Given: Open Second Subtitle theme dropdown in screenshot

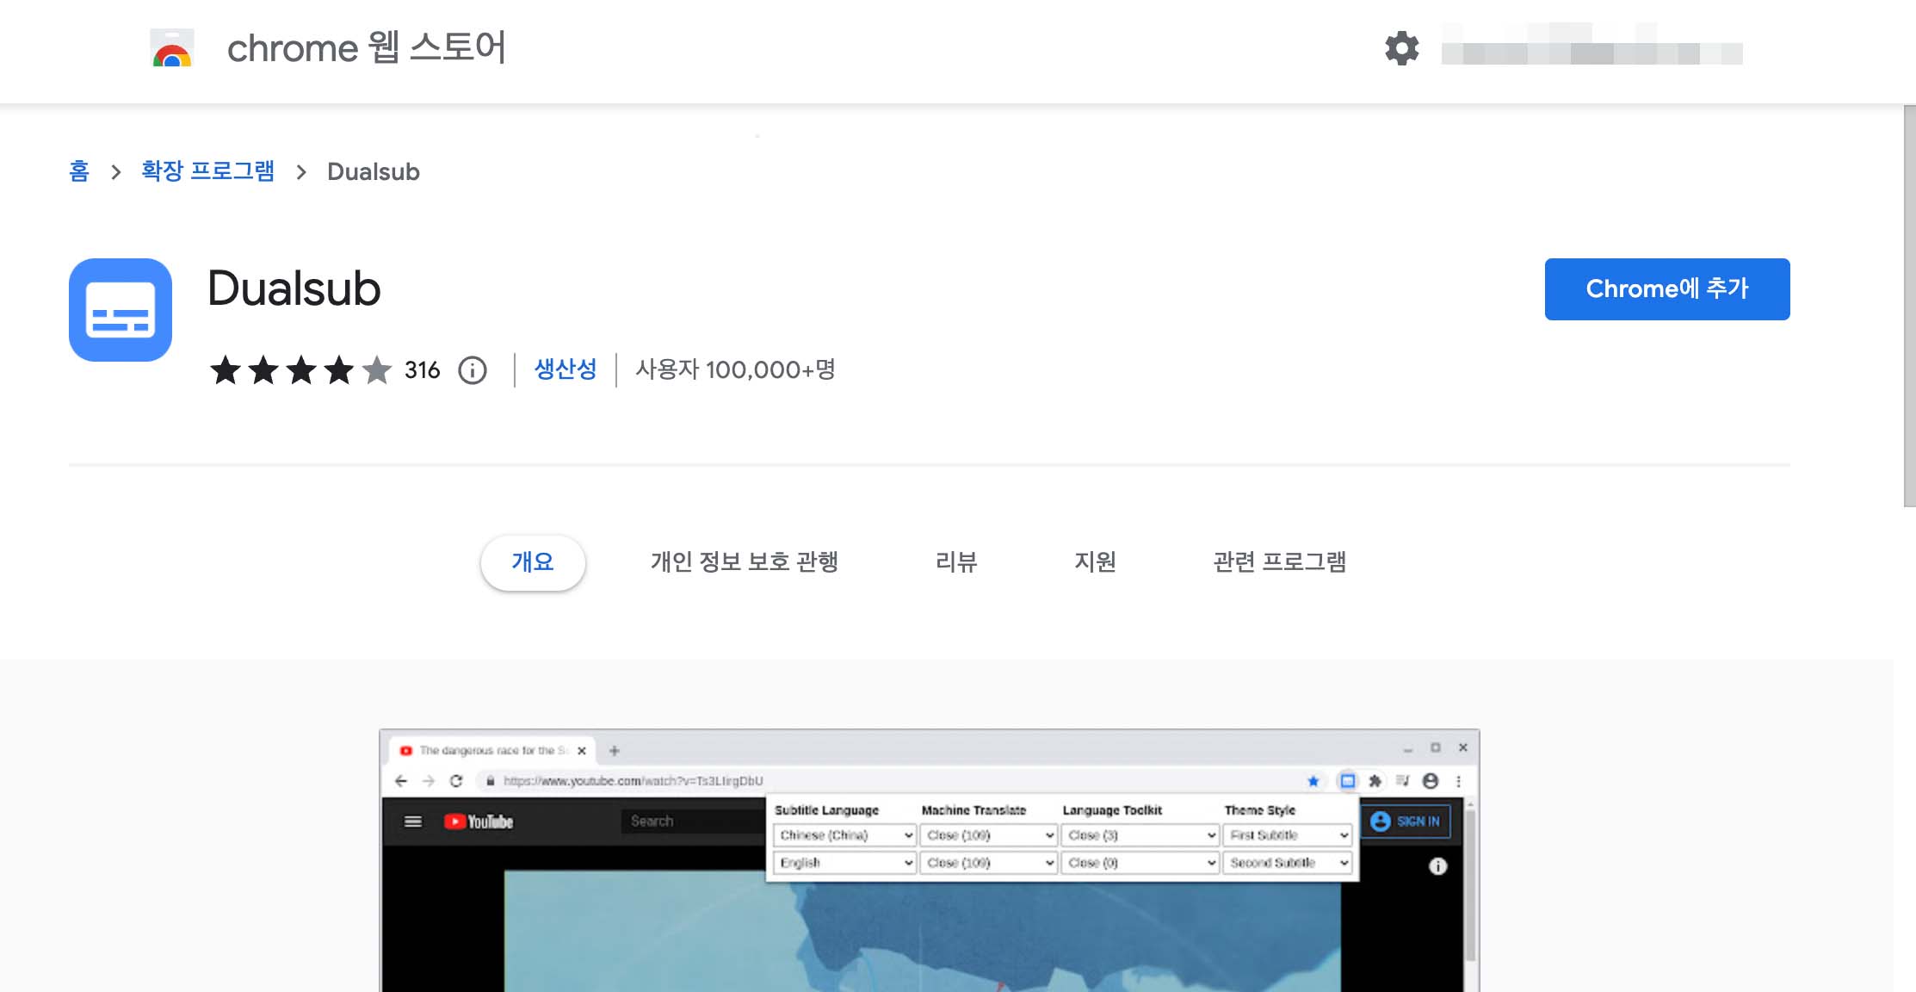Looking at the screenshot, I should (1288, 863).
